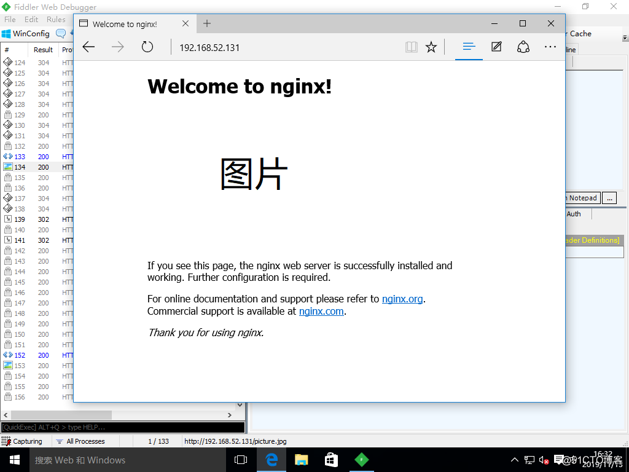This screenshot has width=629, height=472.
Task: Switch to the Auth tab in Fiddler
Action: [574, 214]
